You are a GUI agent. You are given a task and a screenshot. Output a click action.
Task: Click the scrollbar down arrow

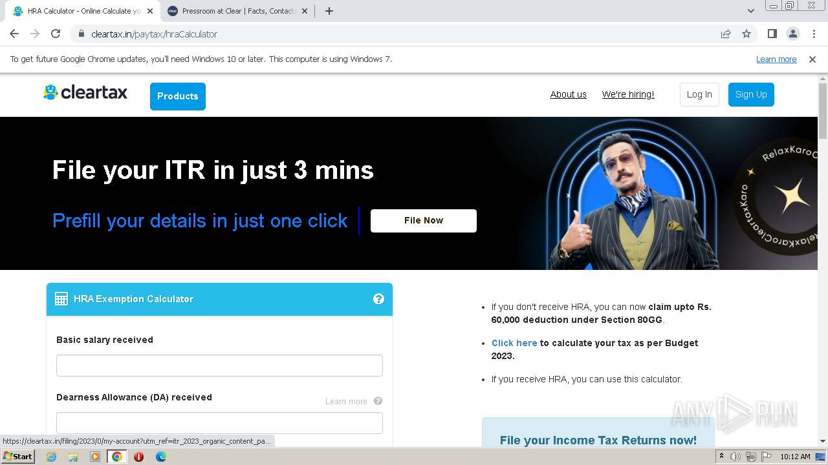pos(823,441)
